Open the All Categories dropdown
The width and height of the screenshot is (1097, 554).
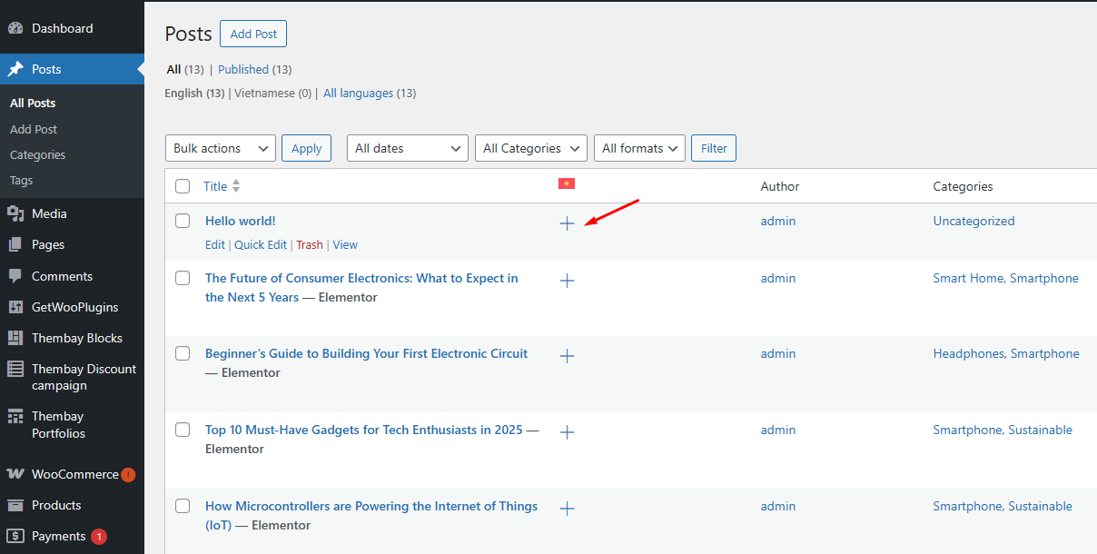click(x=530, y=148)
